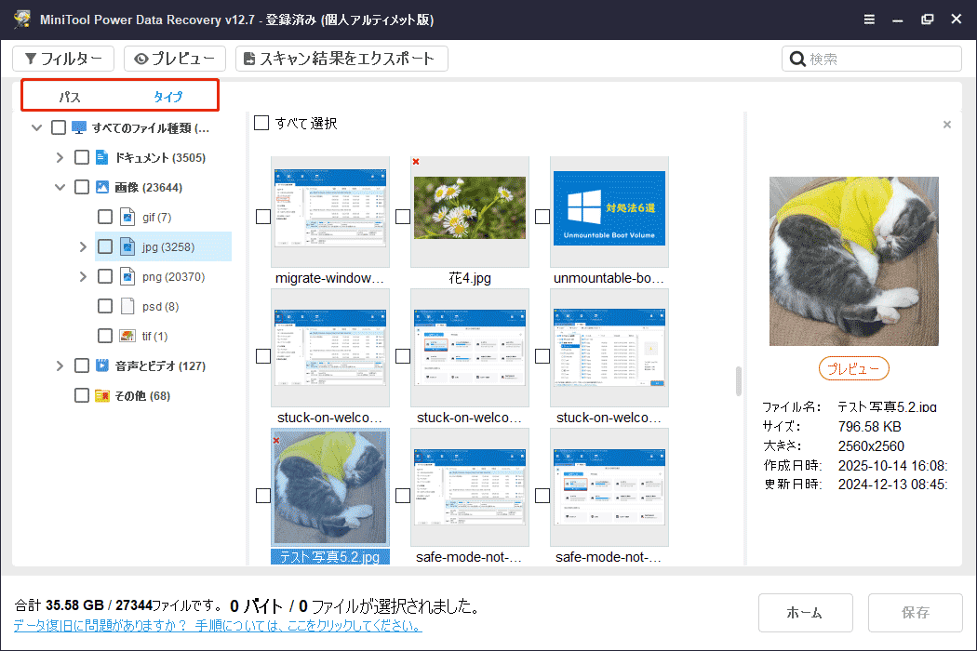The height and width of the screenshot is (651, 977).
Task: Collapse the 画像 (23644) tree node
Action: (59, 186)
